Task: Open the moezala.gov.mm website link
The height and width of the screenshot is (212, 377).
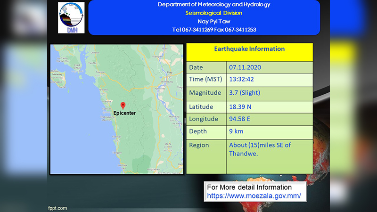Action: tap(254, 196)
